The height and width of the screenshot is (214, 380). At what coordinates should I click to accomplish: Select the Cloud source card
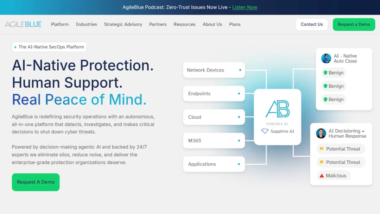[x=214, y=117]
